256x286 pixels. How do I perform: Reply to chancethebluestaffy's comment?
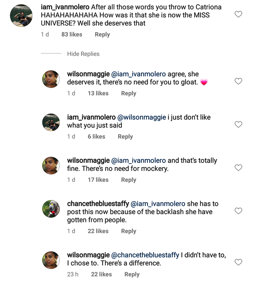tap(128, 231)
